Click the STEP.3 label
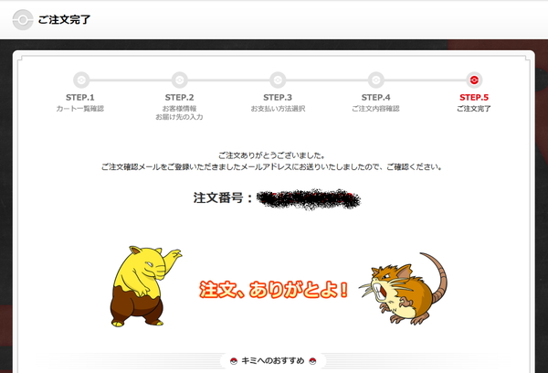 coord(278,97)
